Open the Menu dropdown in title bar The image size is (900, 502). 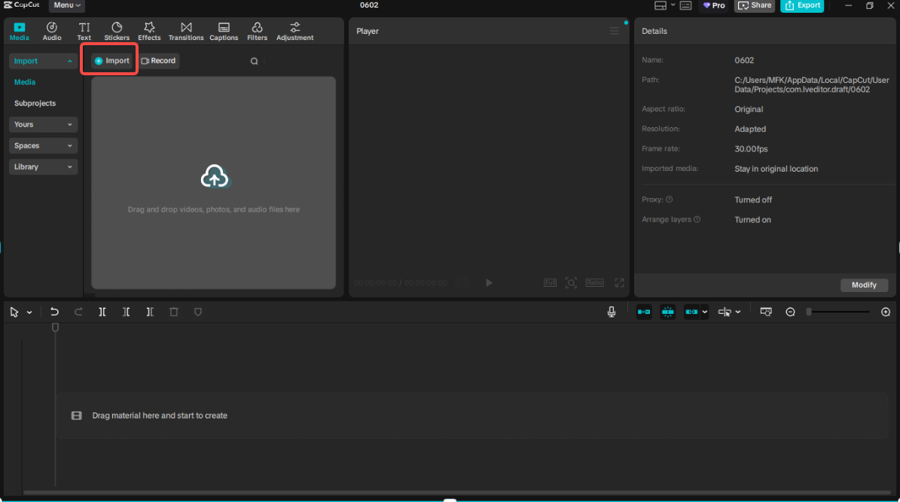click(x=67, y=5)
